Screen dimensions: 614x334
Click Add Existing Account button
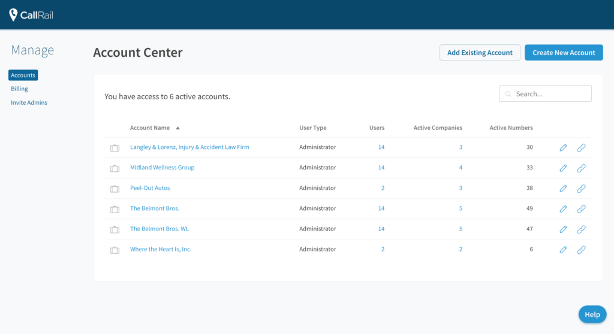click(x=480, y=53)
